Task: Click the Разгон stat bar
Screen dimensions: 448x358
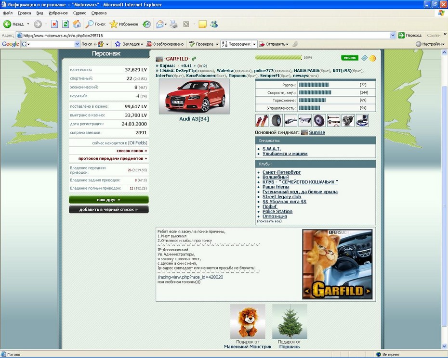Action: click(x=314, y=85)
